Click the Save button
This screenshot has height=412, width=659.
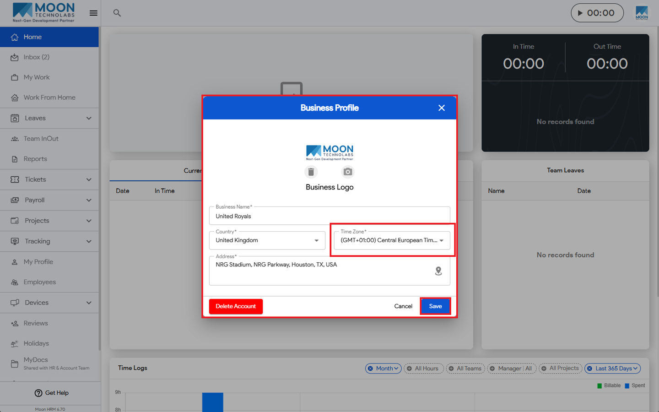tap(435, 306)
